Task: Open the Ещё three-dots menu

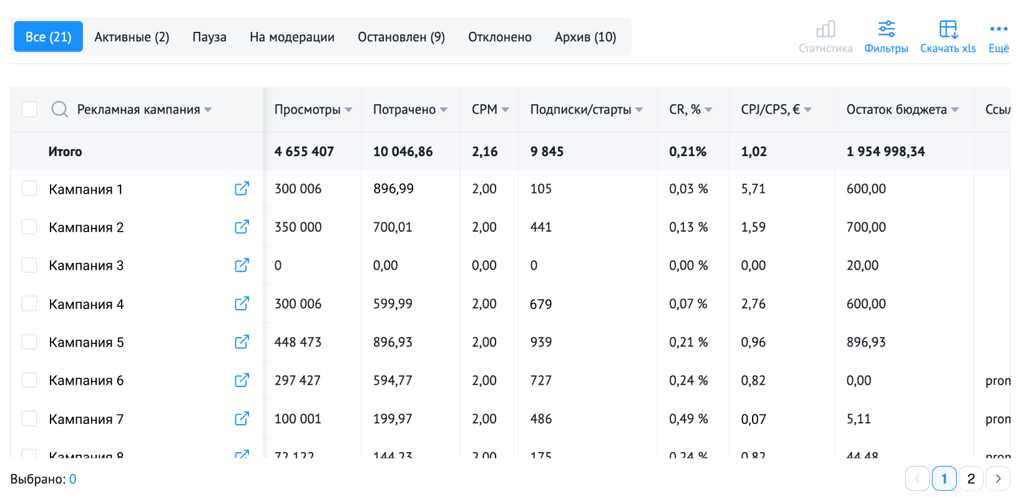Action: [x=999, y=29]
